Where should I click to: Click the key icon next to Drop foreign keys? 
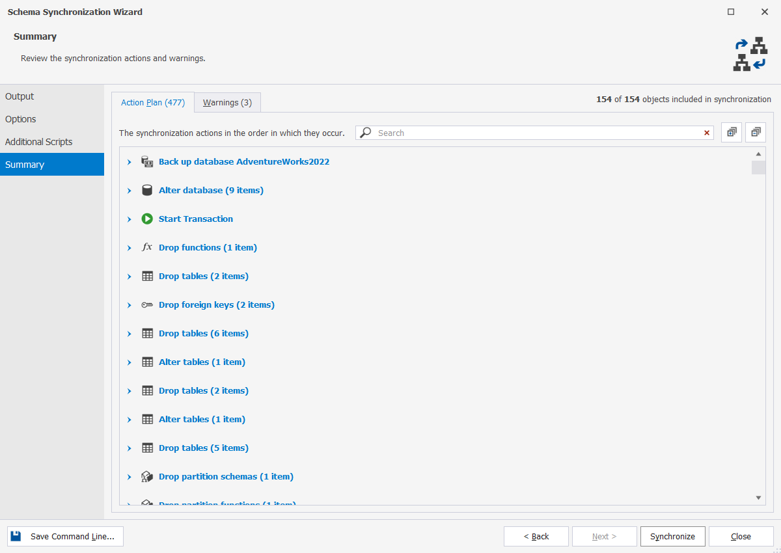[x=147, y=304]
